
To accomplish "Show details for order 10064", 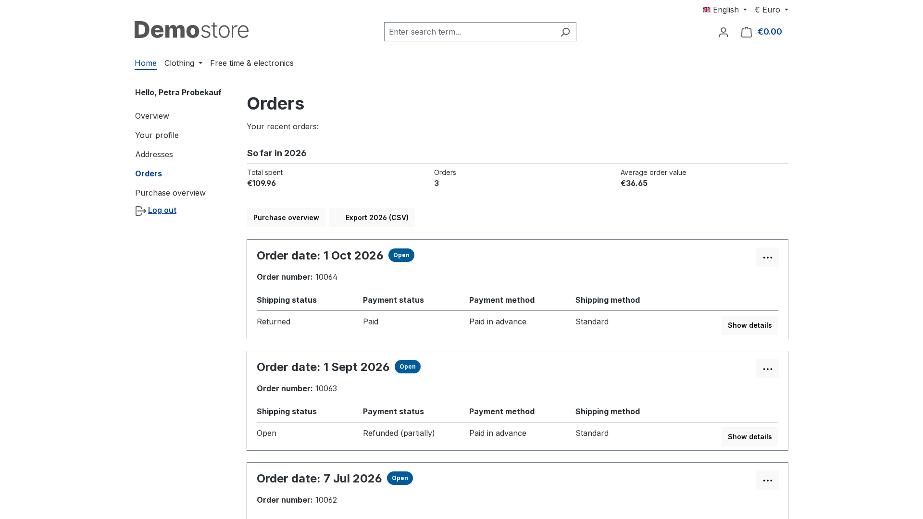I will coord(749,325).
